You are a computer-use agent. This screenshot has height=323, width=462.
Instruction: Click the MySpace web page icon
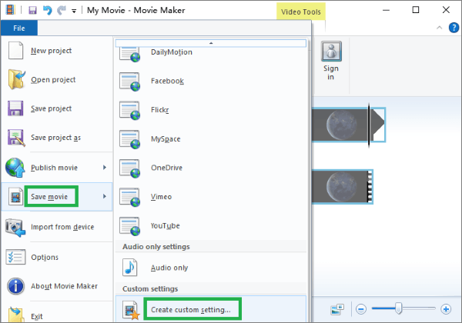tap(129, 139)
